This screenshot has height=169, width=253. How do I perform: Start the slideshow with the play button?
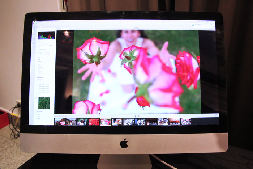point(136,116)
